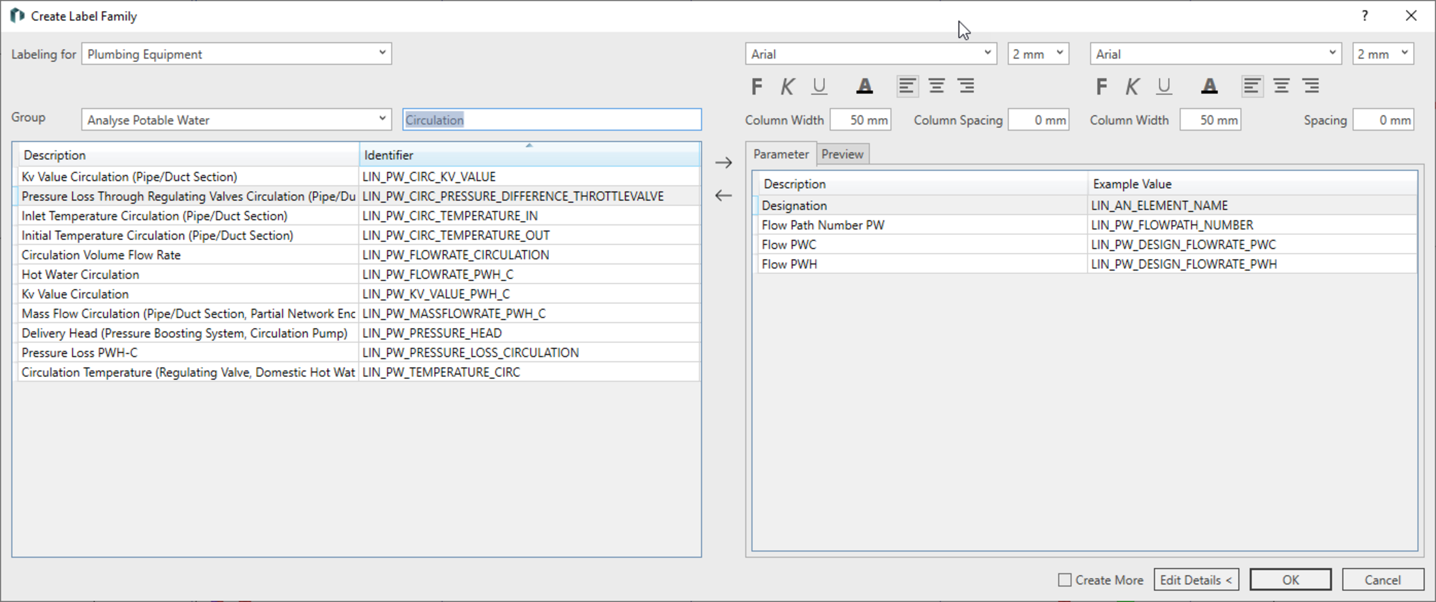
Task: Open the left 2 mm size dropdown
Action: pos(1038,53)
